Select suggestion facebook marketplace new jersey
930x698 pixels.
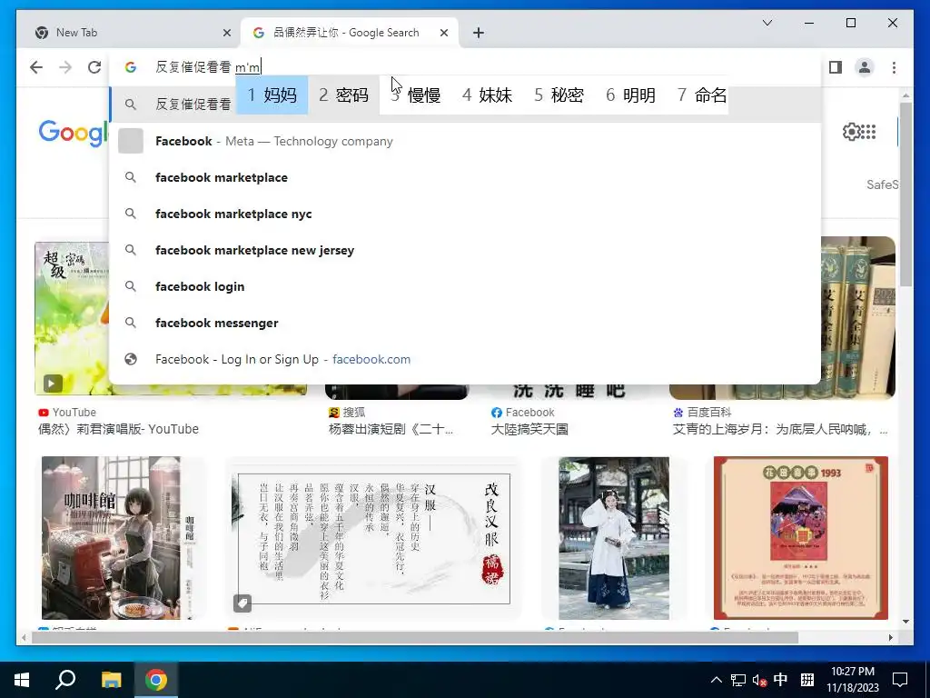(465, 250)
